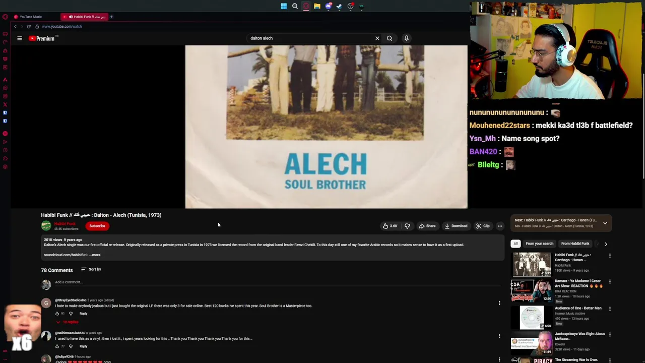The image size is (645, 363).
Task: Open options for Audience of One suggestion
Action: coord(610,309)
